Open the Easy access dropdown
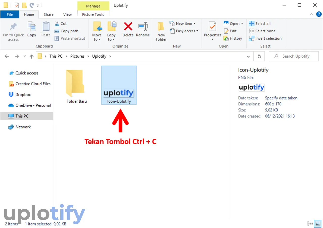Viewport: 323px width, 228px height. tap(184, 31)
